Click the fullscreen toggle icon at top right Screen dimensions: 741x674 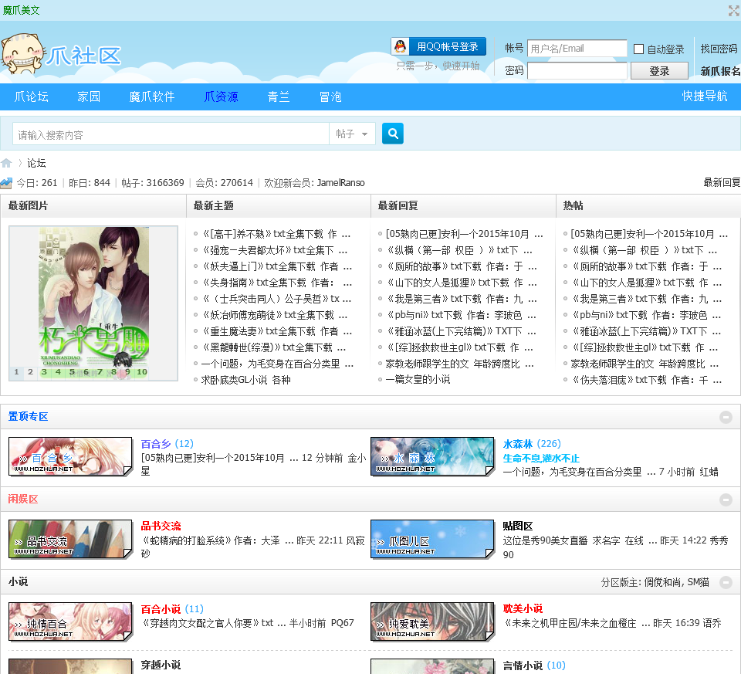tap(733, 10)
